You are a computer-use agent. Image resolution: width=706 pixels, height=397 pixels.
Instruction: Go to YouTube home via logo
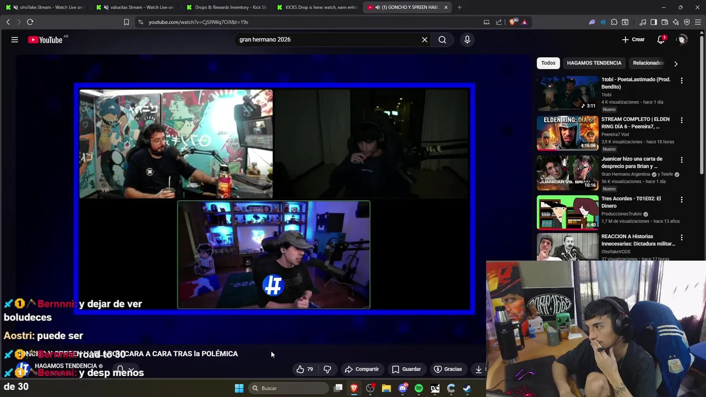[x=45, y=40]
